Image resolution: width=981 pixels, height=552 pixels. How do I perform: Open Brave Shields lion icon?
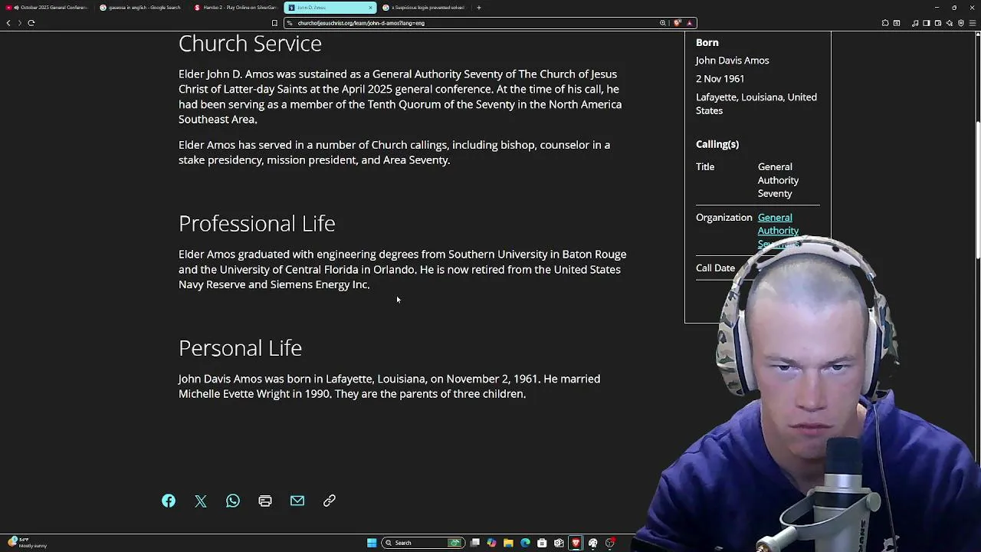(x=678, y=23)
